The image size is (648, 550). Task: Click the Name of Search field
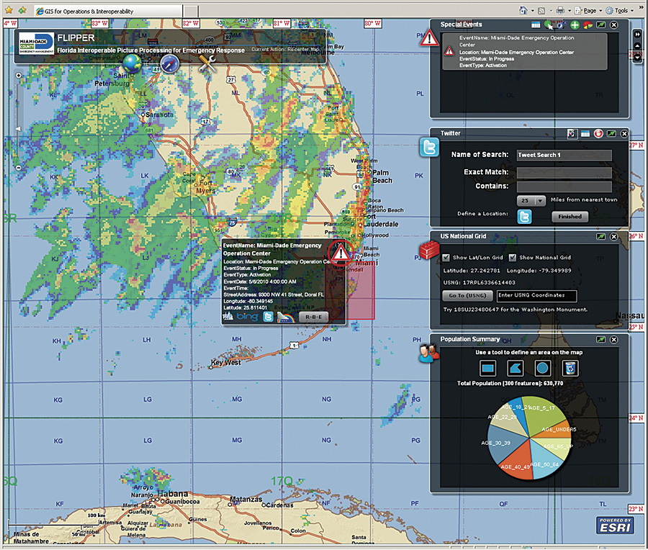click(x=564, y=155)
